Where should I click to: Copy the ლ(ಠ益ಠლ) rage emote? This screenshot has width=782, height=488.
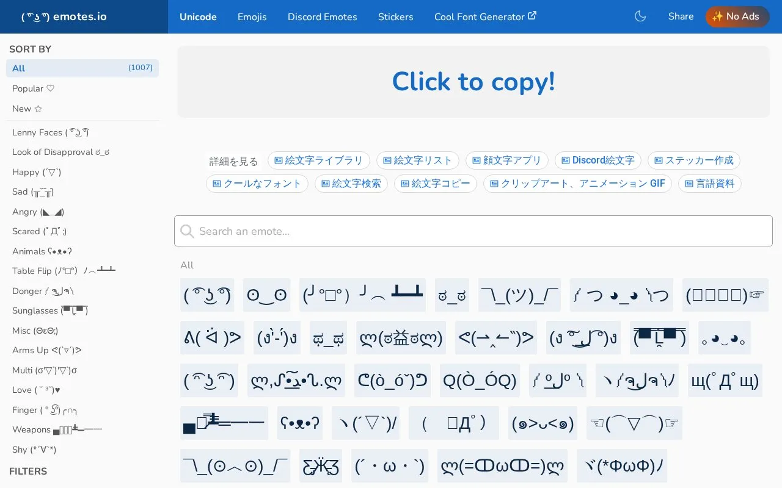coord(401,338)
